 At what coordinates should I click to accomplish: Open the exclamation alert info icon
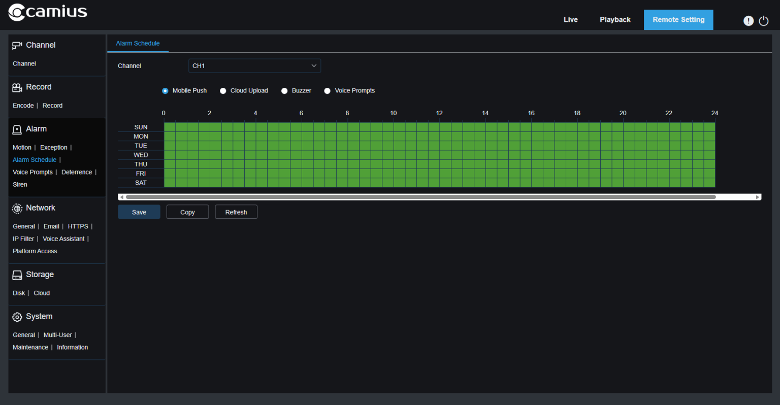[748, 21]
